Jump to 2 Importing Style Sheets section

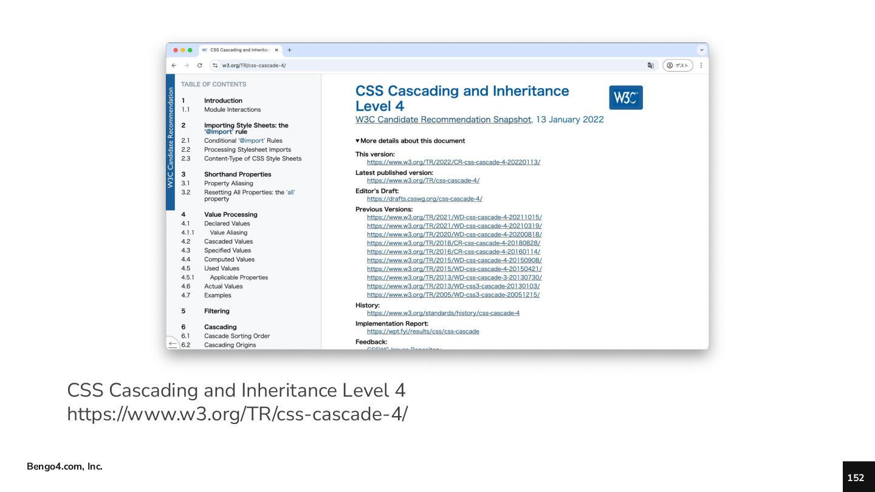pyautogui.click(x=246, y=128)
